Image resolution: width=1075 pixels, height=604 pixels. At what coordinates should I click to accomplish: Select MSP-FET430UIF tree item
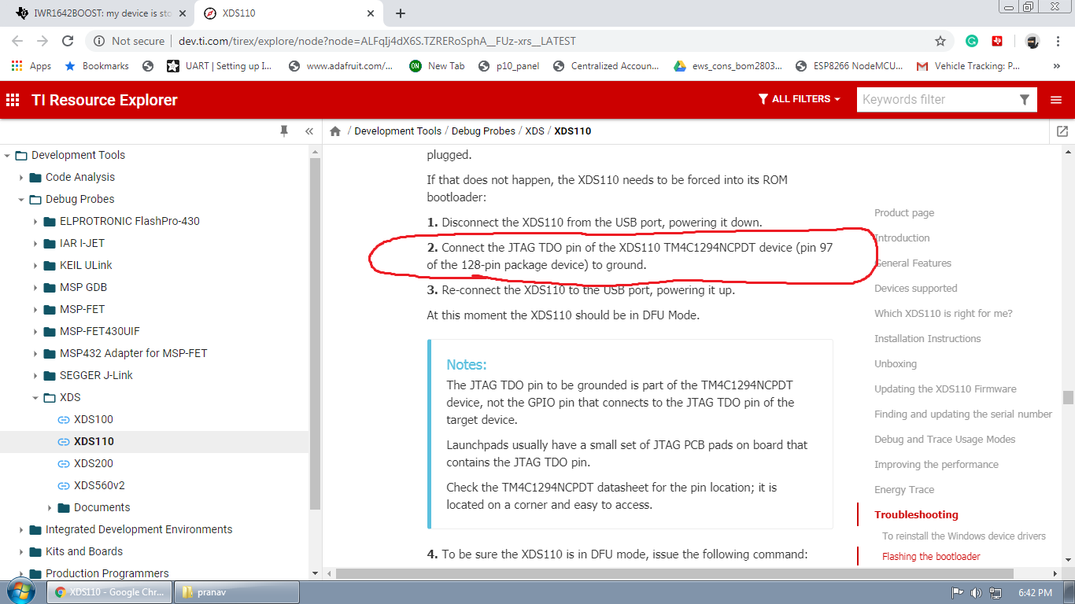pos(100,332)
